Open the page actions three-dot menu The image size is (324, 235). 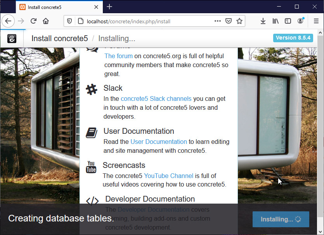pyautogui.click(x=218, y=21)
